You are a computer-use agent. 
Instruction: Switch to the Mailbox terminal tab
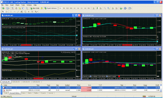[36, 93]
